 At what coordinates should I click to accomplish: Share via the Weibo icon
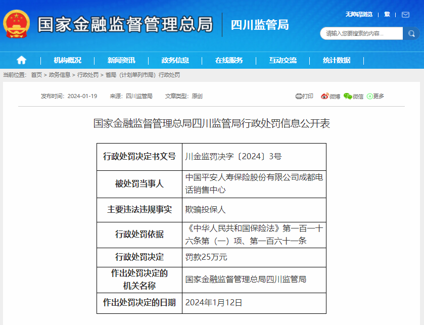[324, 96]
